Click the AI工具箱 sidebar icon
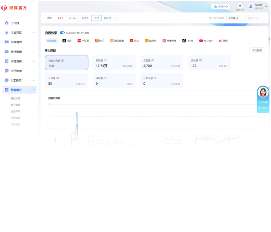Image resolution: width=271 pixels, height=232 pixels. click(7, 80)
